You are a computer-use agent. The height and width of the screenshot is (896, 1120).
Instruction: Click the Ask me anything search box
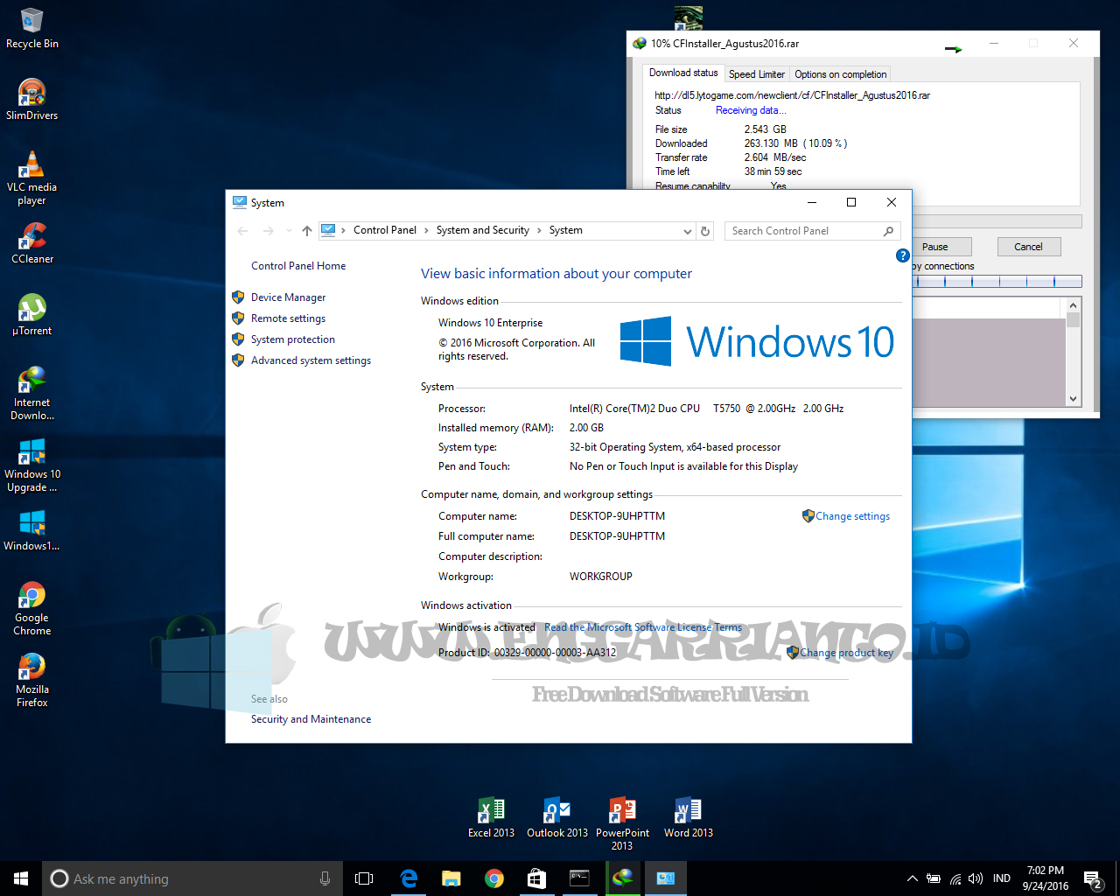192,878
